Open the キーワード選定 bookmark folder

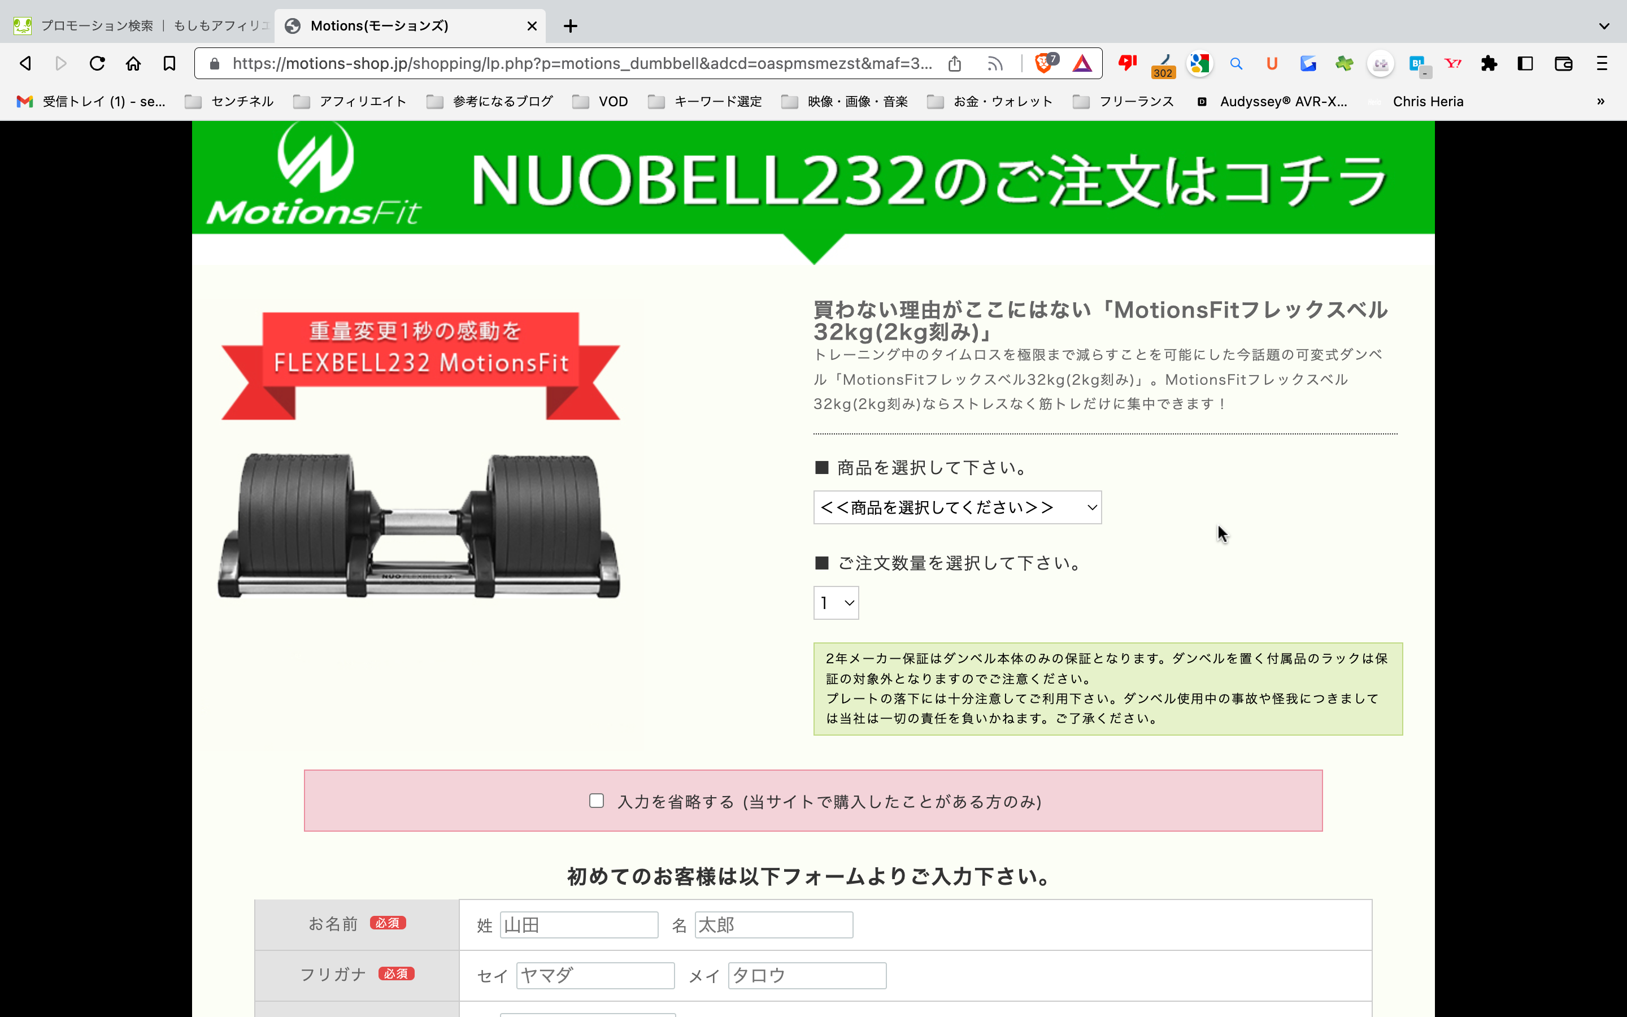[x=704, y=102]
